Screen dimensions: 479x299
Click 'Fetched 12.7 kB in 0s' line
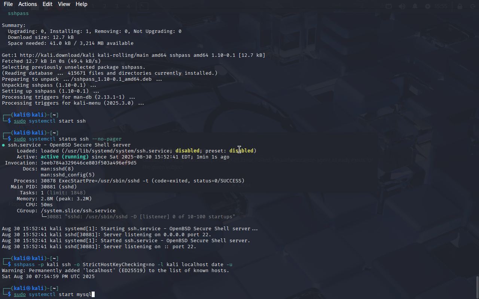(x=51, y=61)
